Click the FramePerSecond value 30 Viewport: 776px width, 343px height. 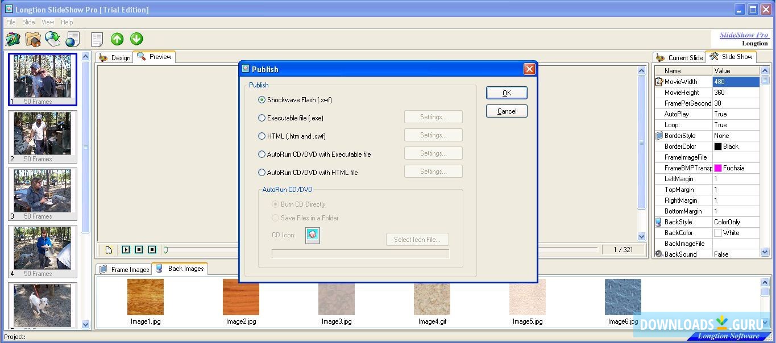tap(736, 103)
